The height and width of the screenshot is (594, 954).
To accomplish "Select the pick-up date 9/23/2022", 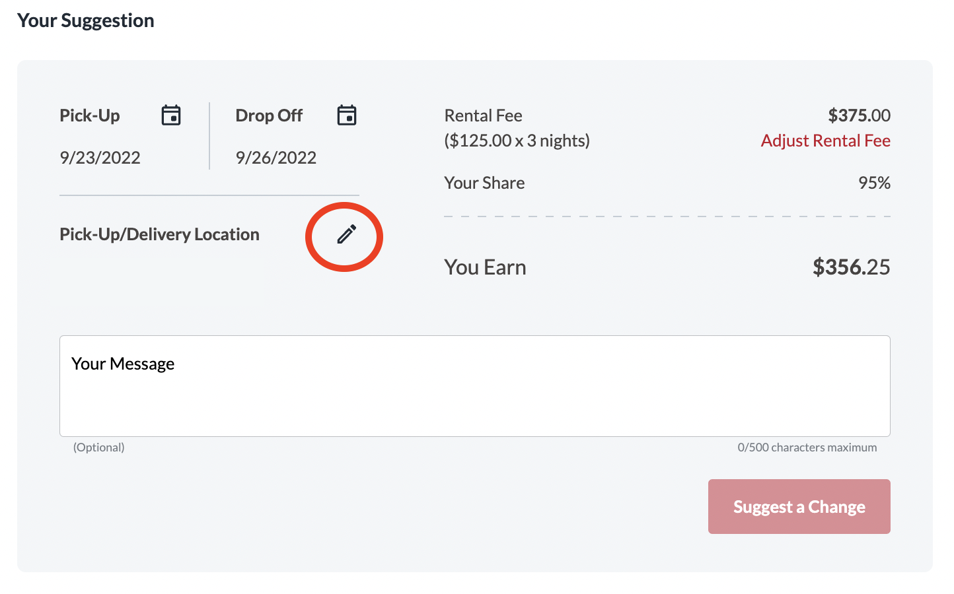I will pyautogui.click(x=100, y=158).
